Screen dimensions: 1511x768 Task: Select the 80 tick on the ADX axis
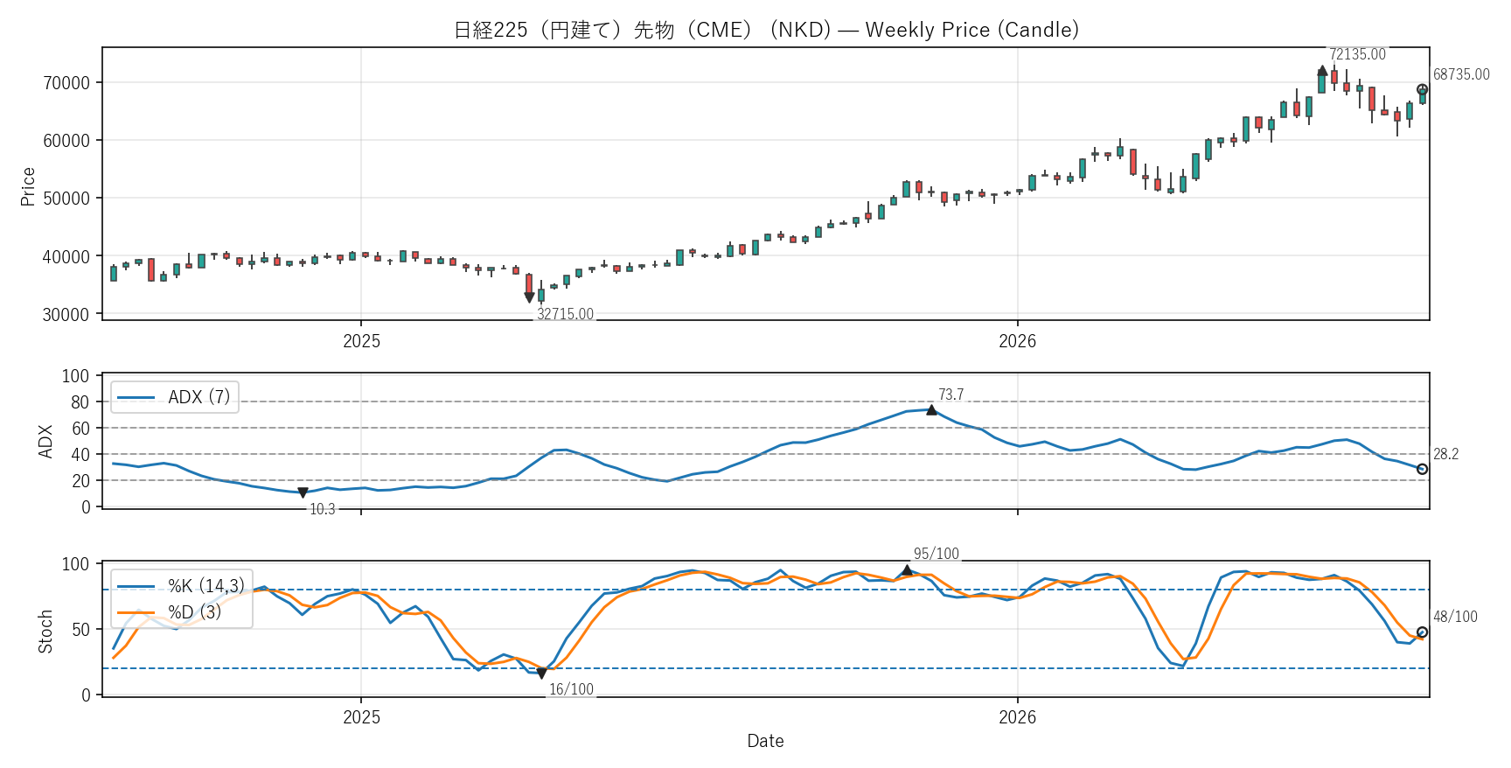(80, 402)
